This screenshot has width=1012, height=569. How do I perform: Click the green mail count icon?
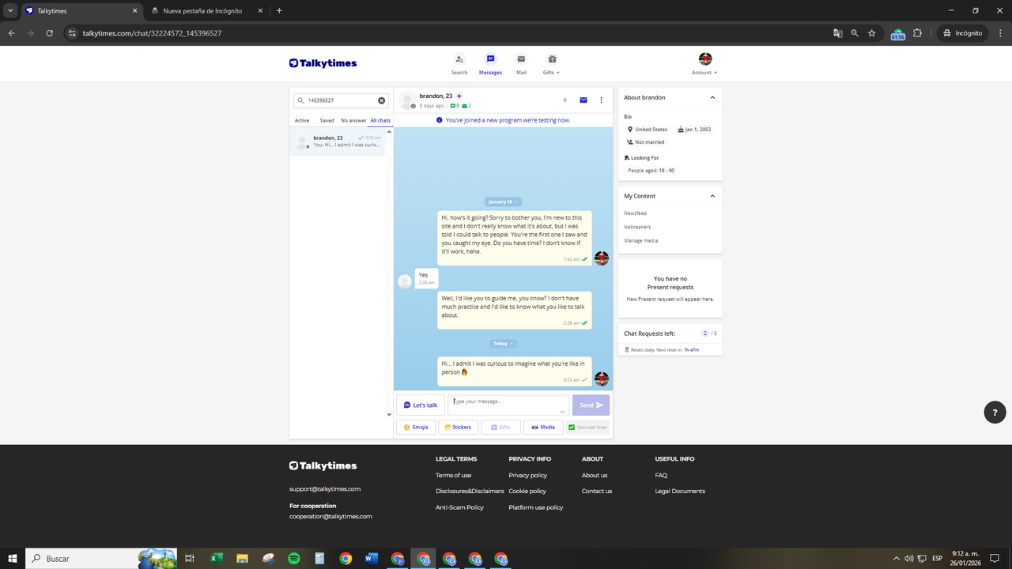tap(465, 106)
